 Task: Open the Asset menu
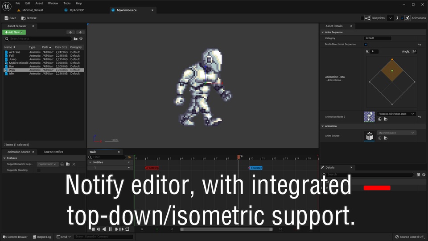coord(39,3)
